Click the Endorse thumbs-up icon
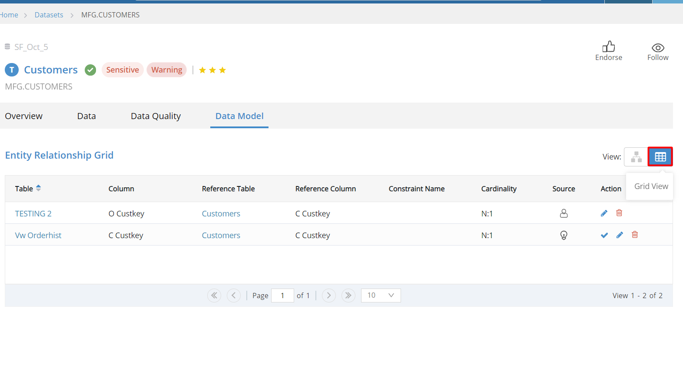683x382 pixels. point(608,47)
